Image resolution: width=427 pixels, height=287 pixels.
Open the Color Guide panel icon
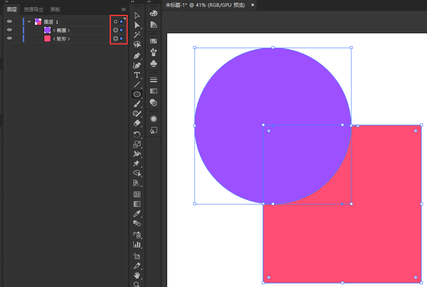pyautogui.click(x=154, y=25)
